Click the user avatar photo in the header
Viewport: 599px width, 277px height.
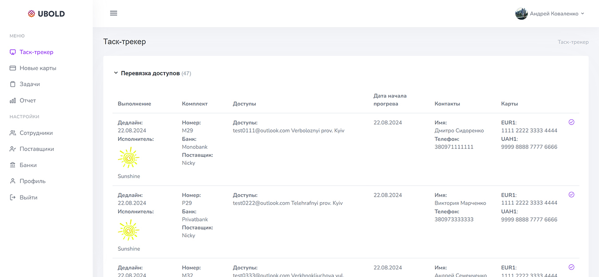pyautogui.click(x=521, y=14)
